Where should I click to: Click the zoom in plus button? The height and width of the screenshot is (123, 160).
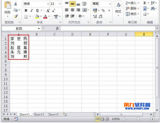tap(153, 119)
